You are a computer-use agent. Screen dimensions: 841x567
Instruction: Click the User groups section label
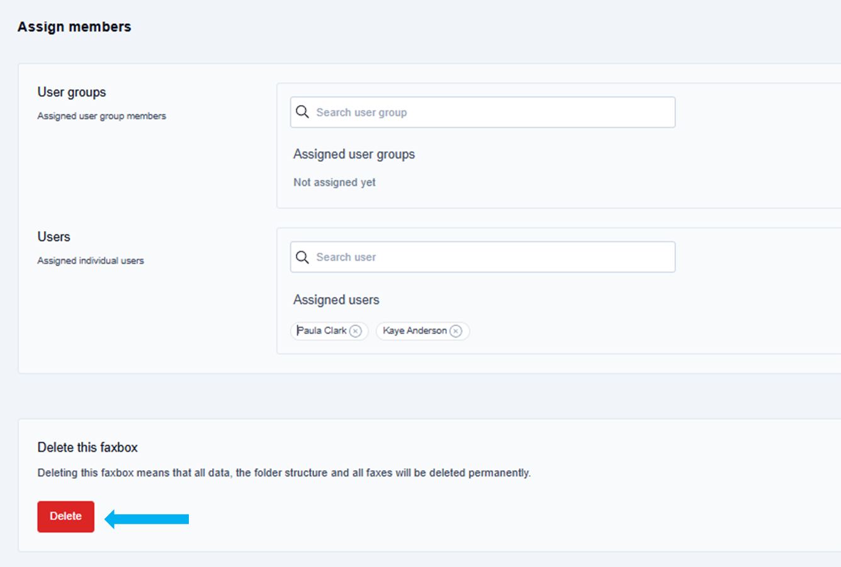[72, 93]
